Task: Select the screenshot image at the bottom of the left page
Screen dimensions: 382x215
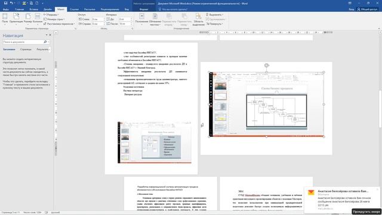Action: [x=155, y=142]
